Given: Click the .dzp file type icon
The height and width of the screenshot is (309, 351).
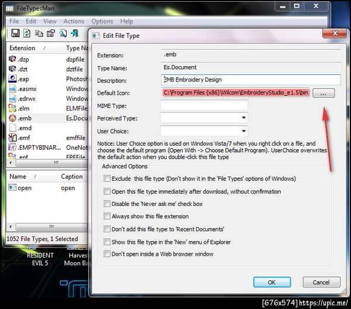Looking at the screenshot, I should pyautogui.click(x=12, y=59).
